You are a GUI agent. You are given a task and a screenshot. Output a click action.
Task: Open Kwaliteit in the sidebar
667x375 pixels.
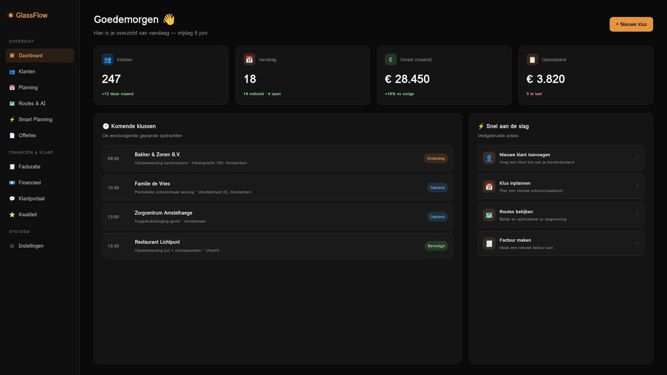[x=40, y=215]
